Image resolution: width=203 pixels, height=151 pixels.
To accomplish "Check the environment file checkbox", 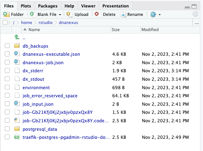I will [x=7, y=87].
